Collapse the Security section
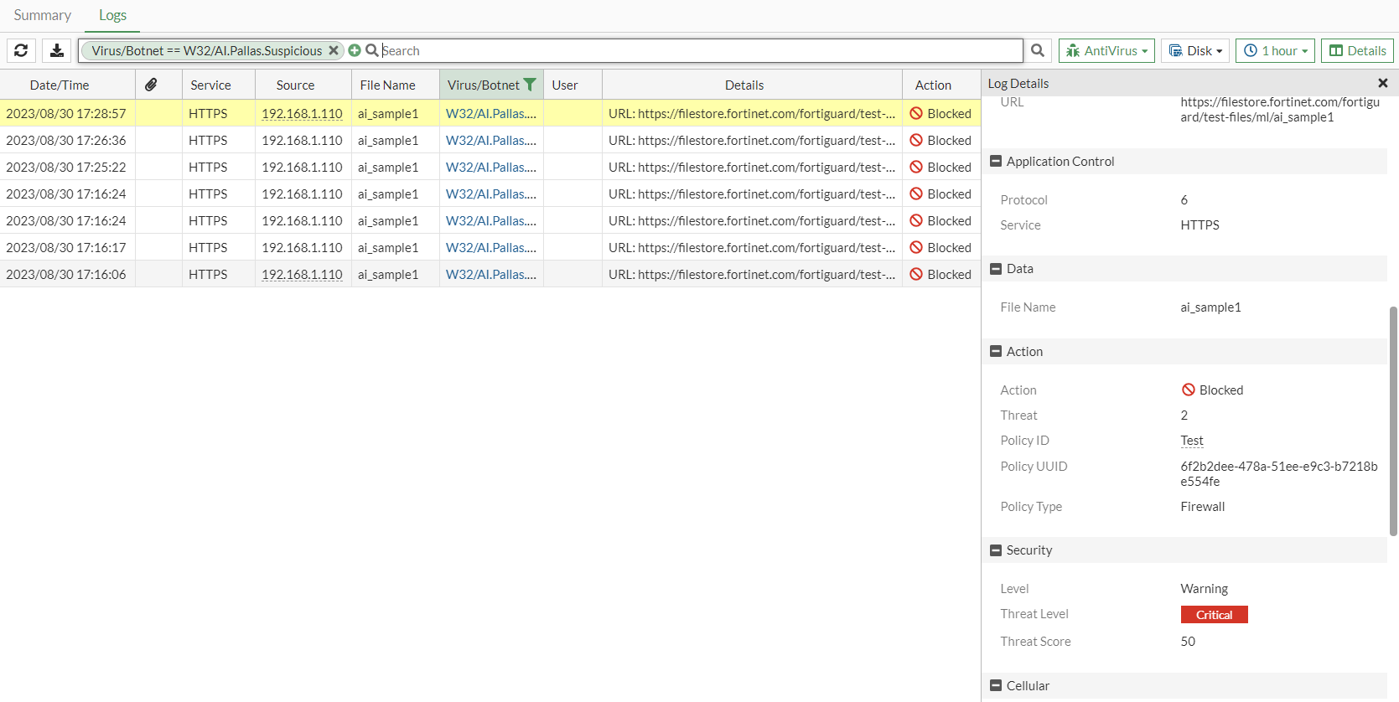Viewport: 1399px width, 702px height. coord(996,550)
